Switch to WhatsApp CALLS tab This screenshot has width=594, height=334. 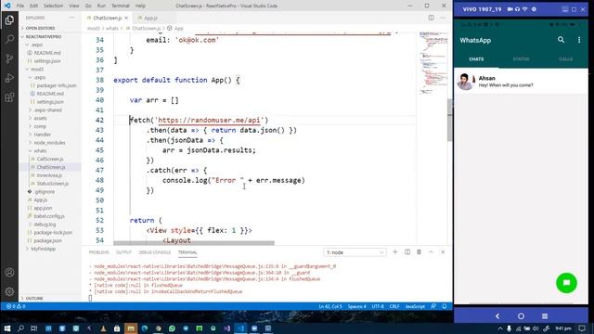(565, 59)
